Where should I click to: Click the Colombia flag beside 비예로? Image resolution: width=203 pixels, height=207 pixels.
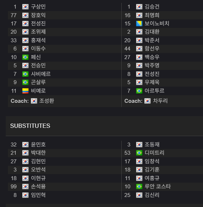click(x=25, y=91)
